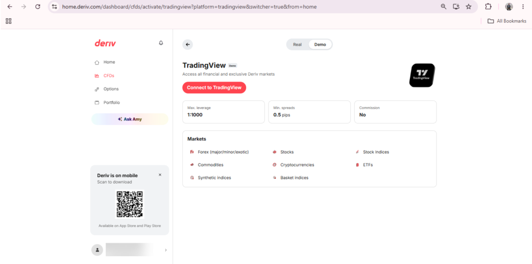Viewport: 532px width, 264px height.
Task: Click 'Available on App Store and Play Store' text
Action: click(129, 226)
